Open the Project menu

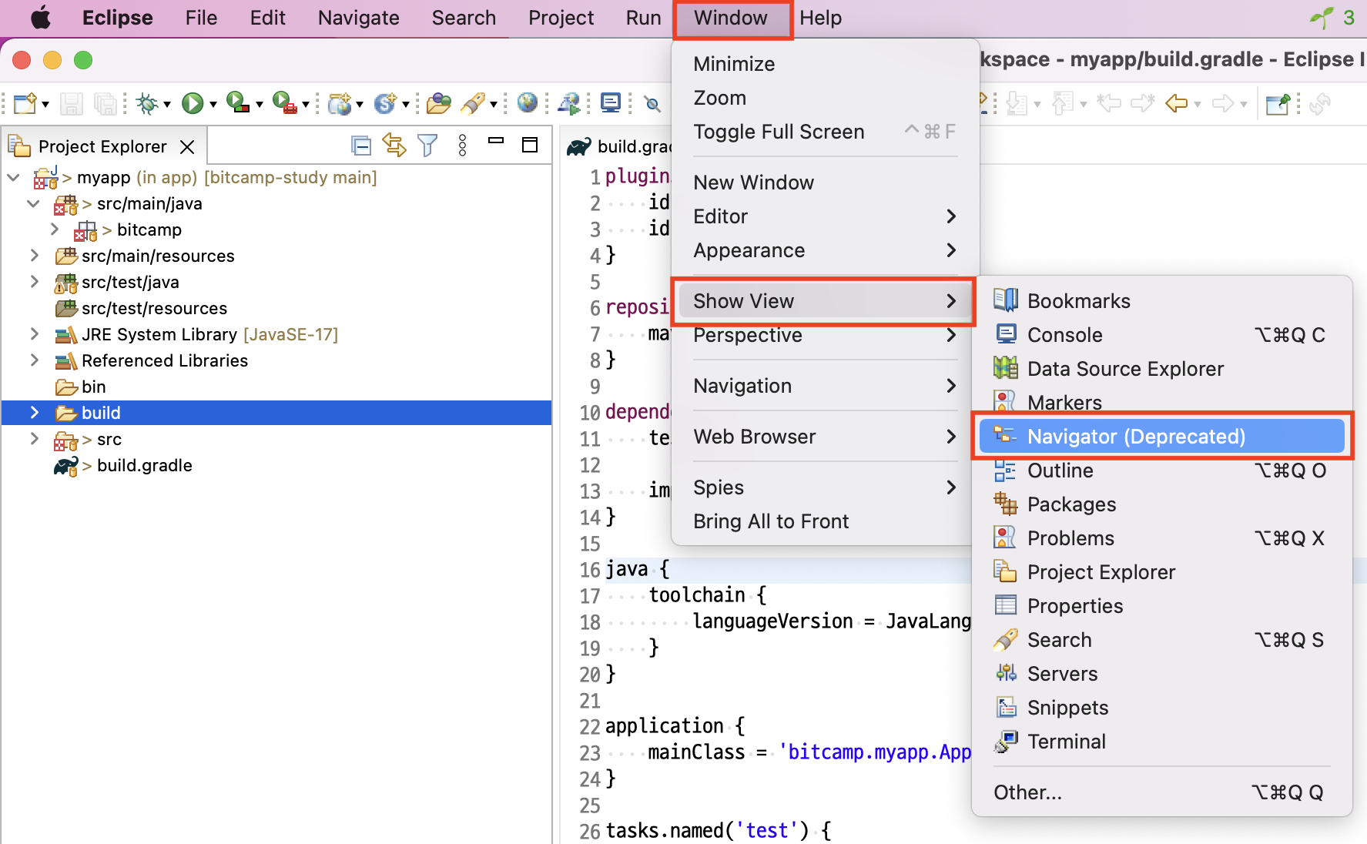pyautogui.click(x=561, y=18)
